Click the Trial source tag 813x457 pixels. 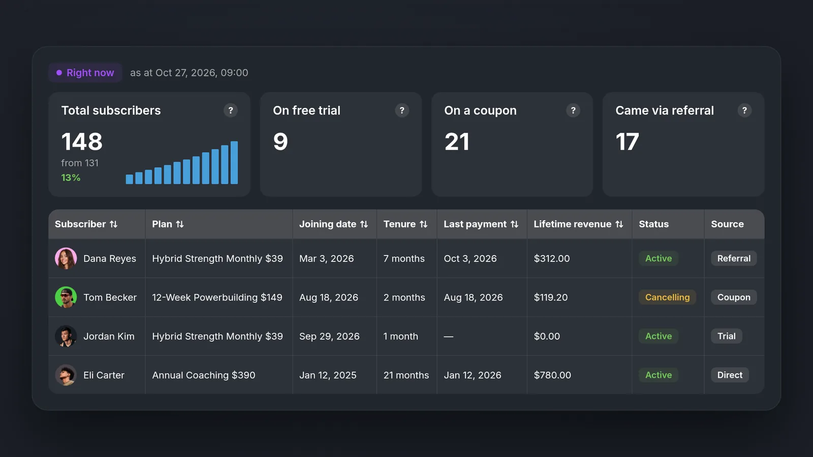[x=727, y=336]
